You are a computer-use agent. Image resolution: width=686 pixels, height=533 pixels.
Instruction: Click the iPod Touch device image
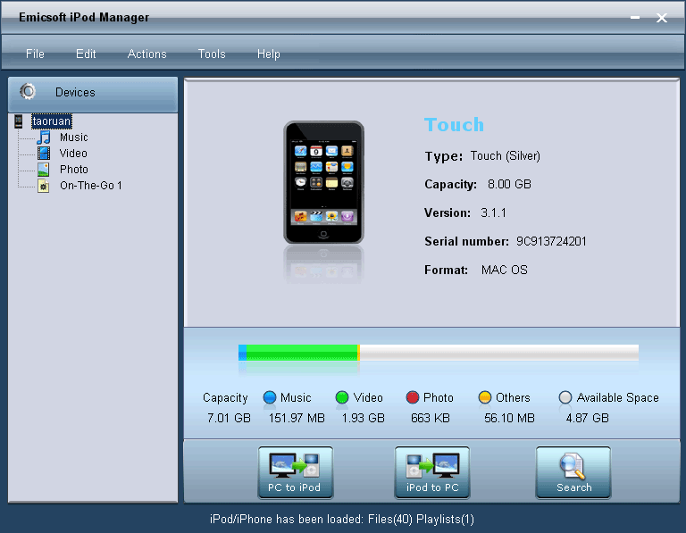pyautogui.click(x=323, y=183)
